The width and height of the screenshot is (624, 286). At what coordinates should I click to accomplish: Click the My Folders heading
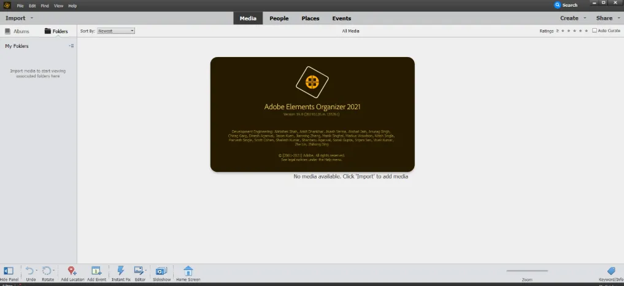(x=17, y=46)
